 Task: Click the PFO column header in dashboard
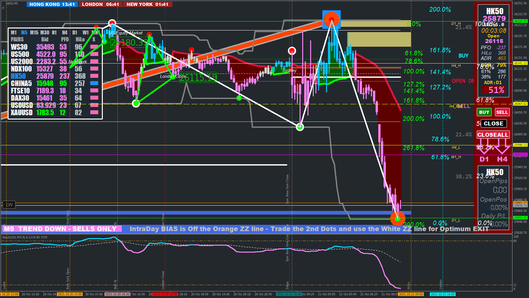click(x=65, y=39)
